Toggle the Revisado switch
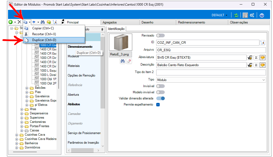Screen dimensions: 273x157 click(160, 35)
